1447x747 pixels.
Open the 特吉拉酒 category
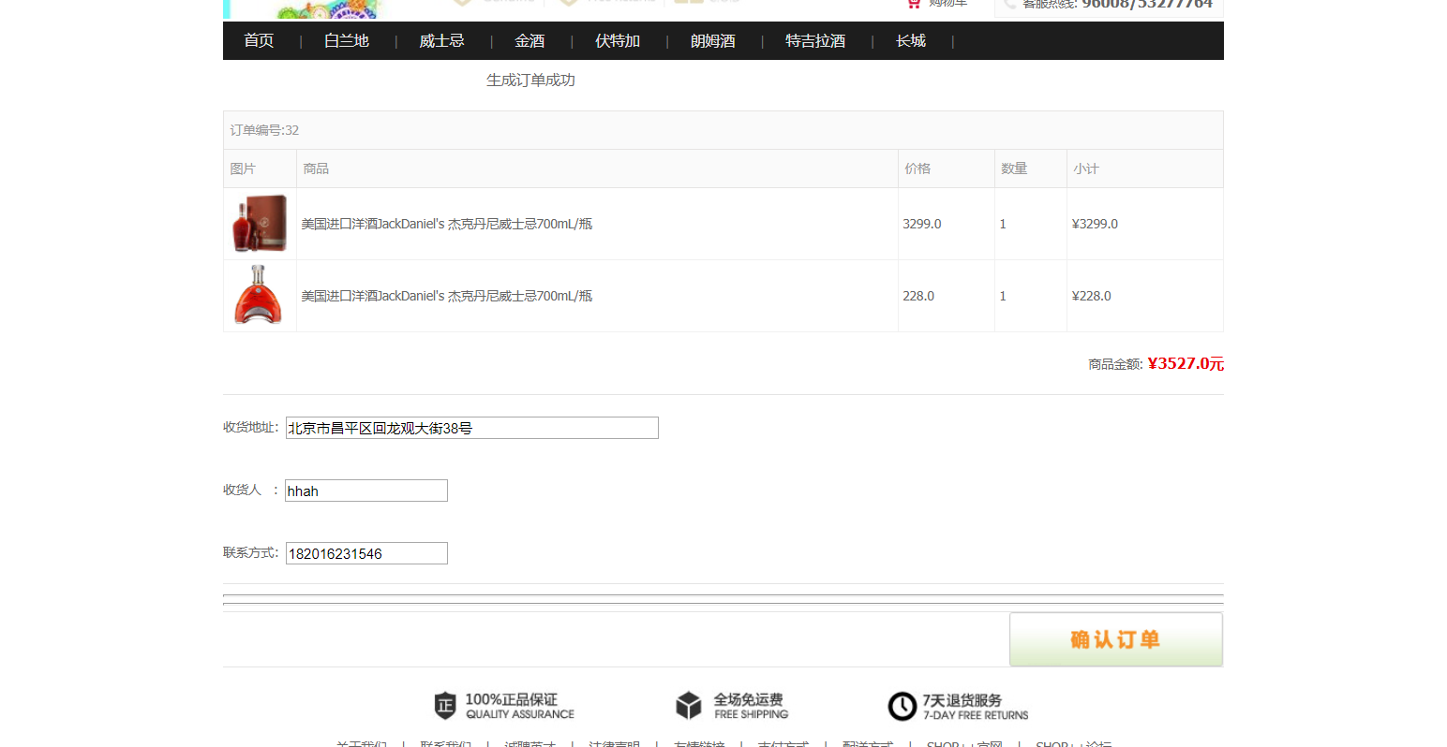[x=815, y=41]
